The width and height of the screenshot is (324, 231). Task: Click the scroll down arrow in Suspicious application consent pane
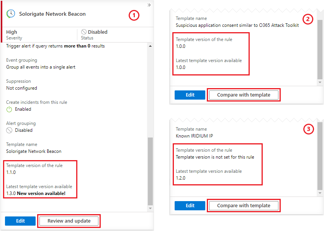coord(320,82)
